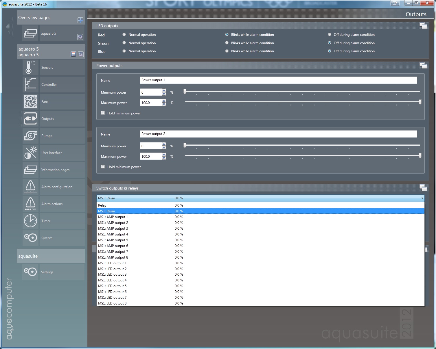Collapse the Switch outputs & relays dropdown
The height and width of the screenshot is (349, 436).
point(422,198)
